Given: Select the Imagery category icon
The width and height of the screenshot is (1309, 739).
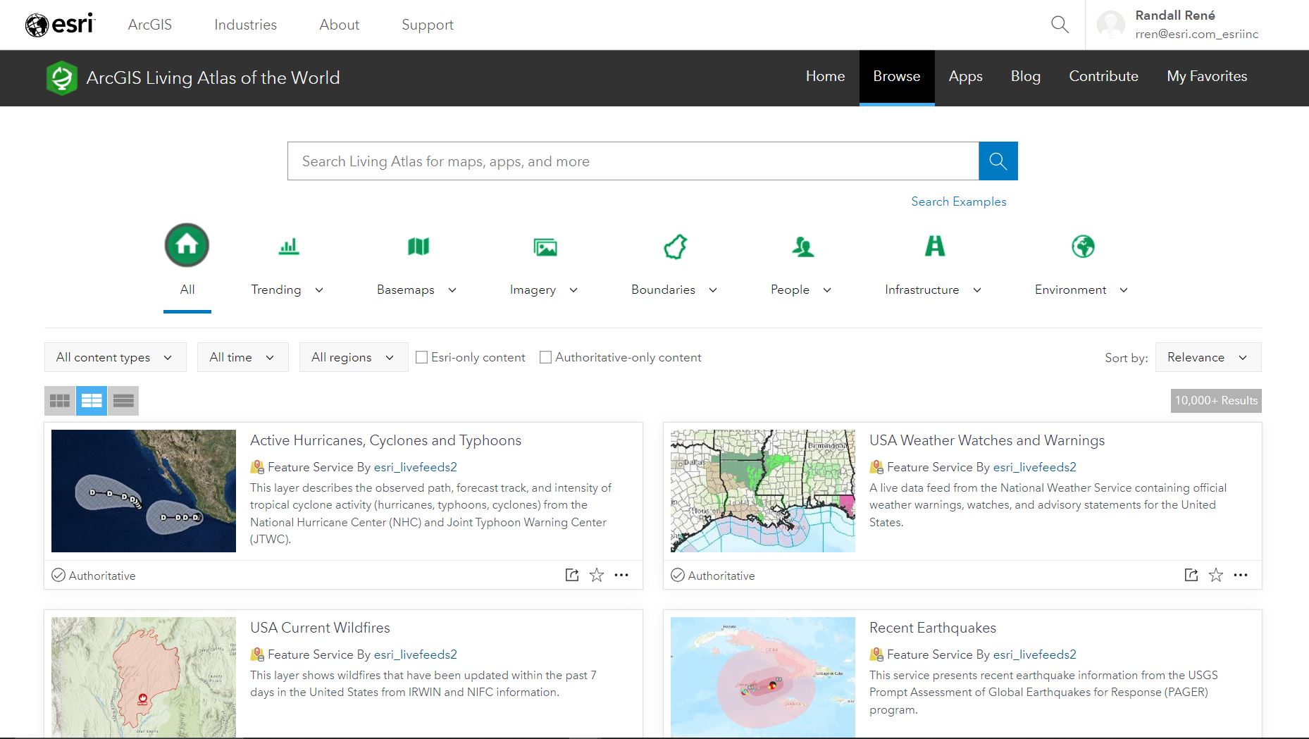Looking at the screenshot, I should [x=545, y=247].
